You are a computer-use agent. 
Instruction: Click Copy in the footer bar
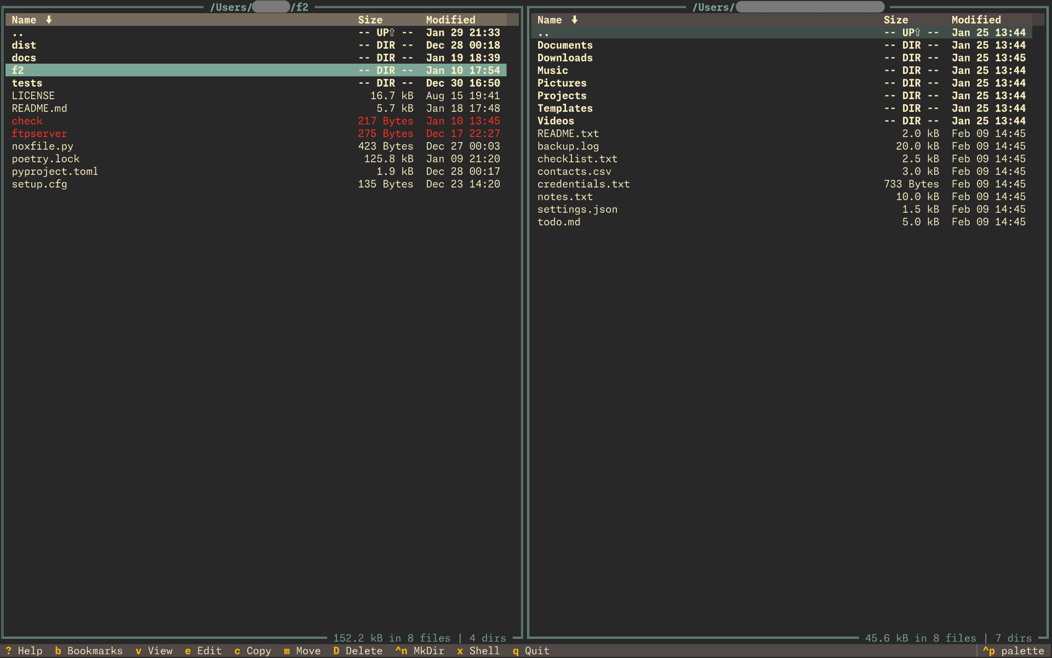[x=252, y=651]
